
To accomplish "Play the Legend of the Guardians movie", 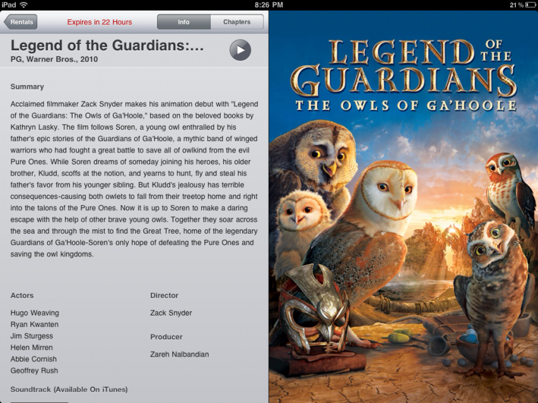I will point(240,50).
